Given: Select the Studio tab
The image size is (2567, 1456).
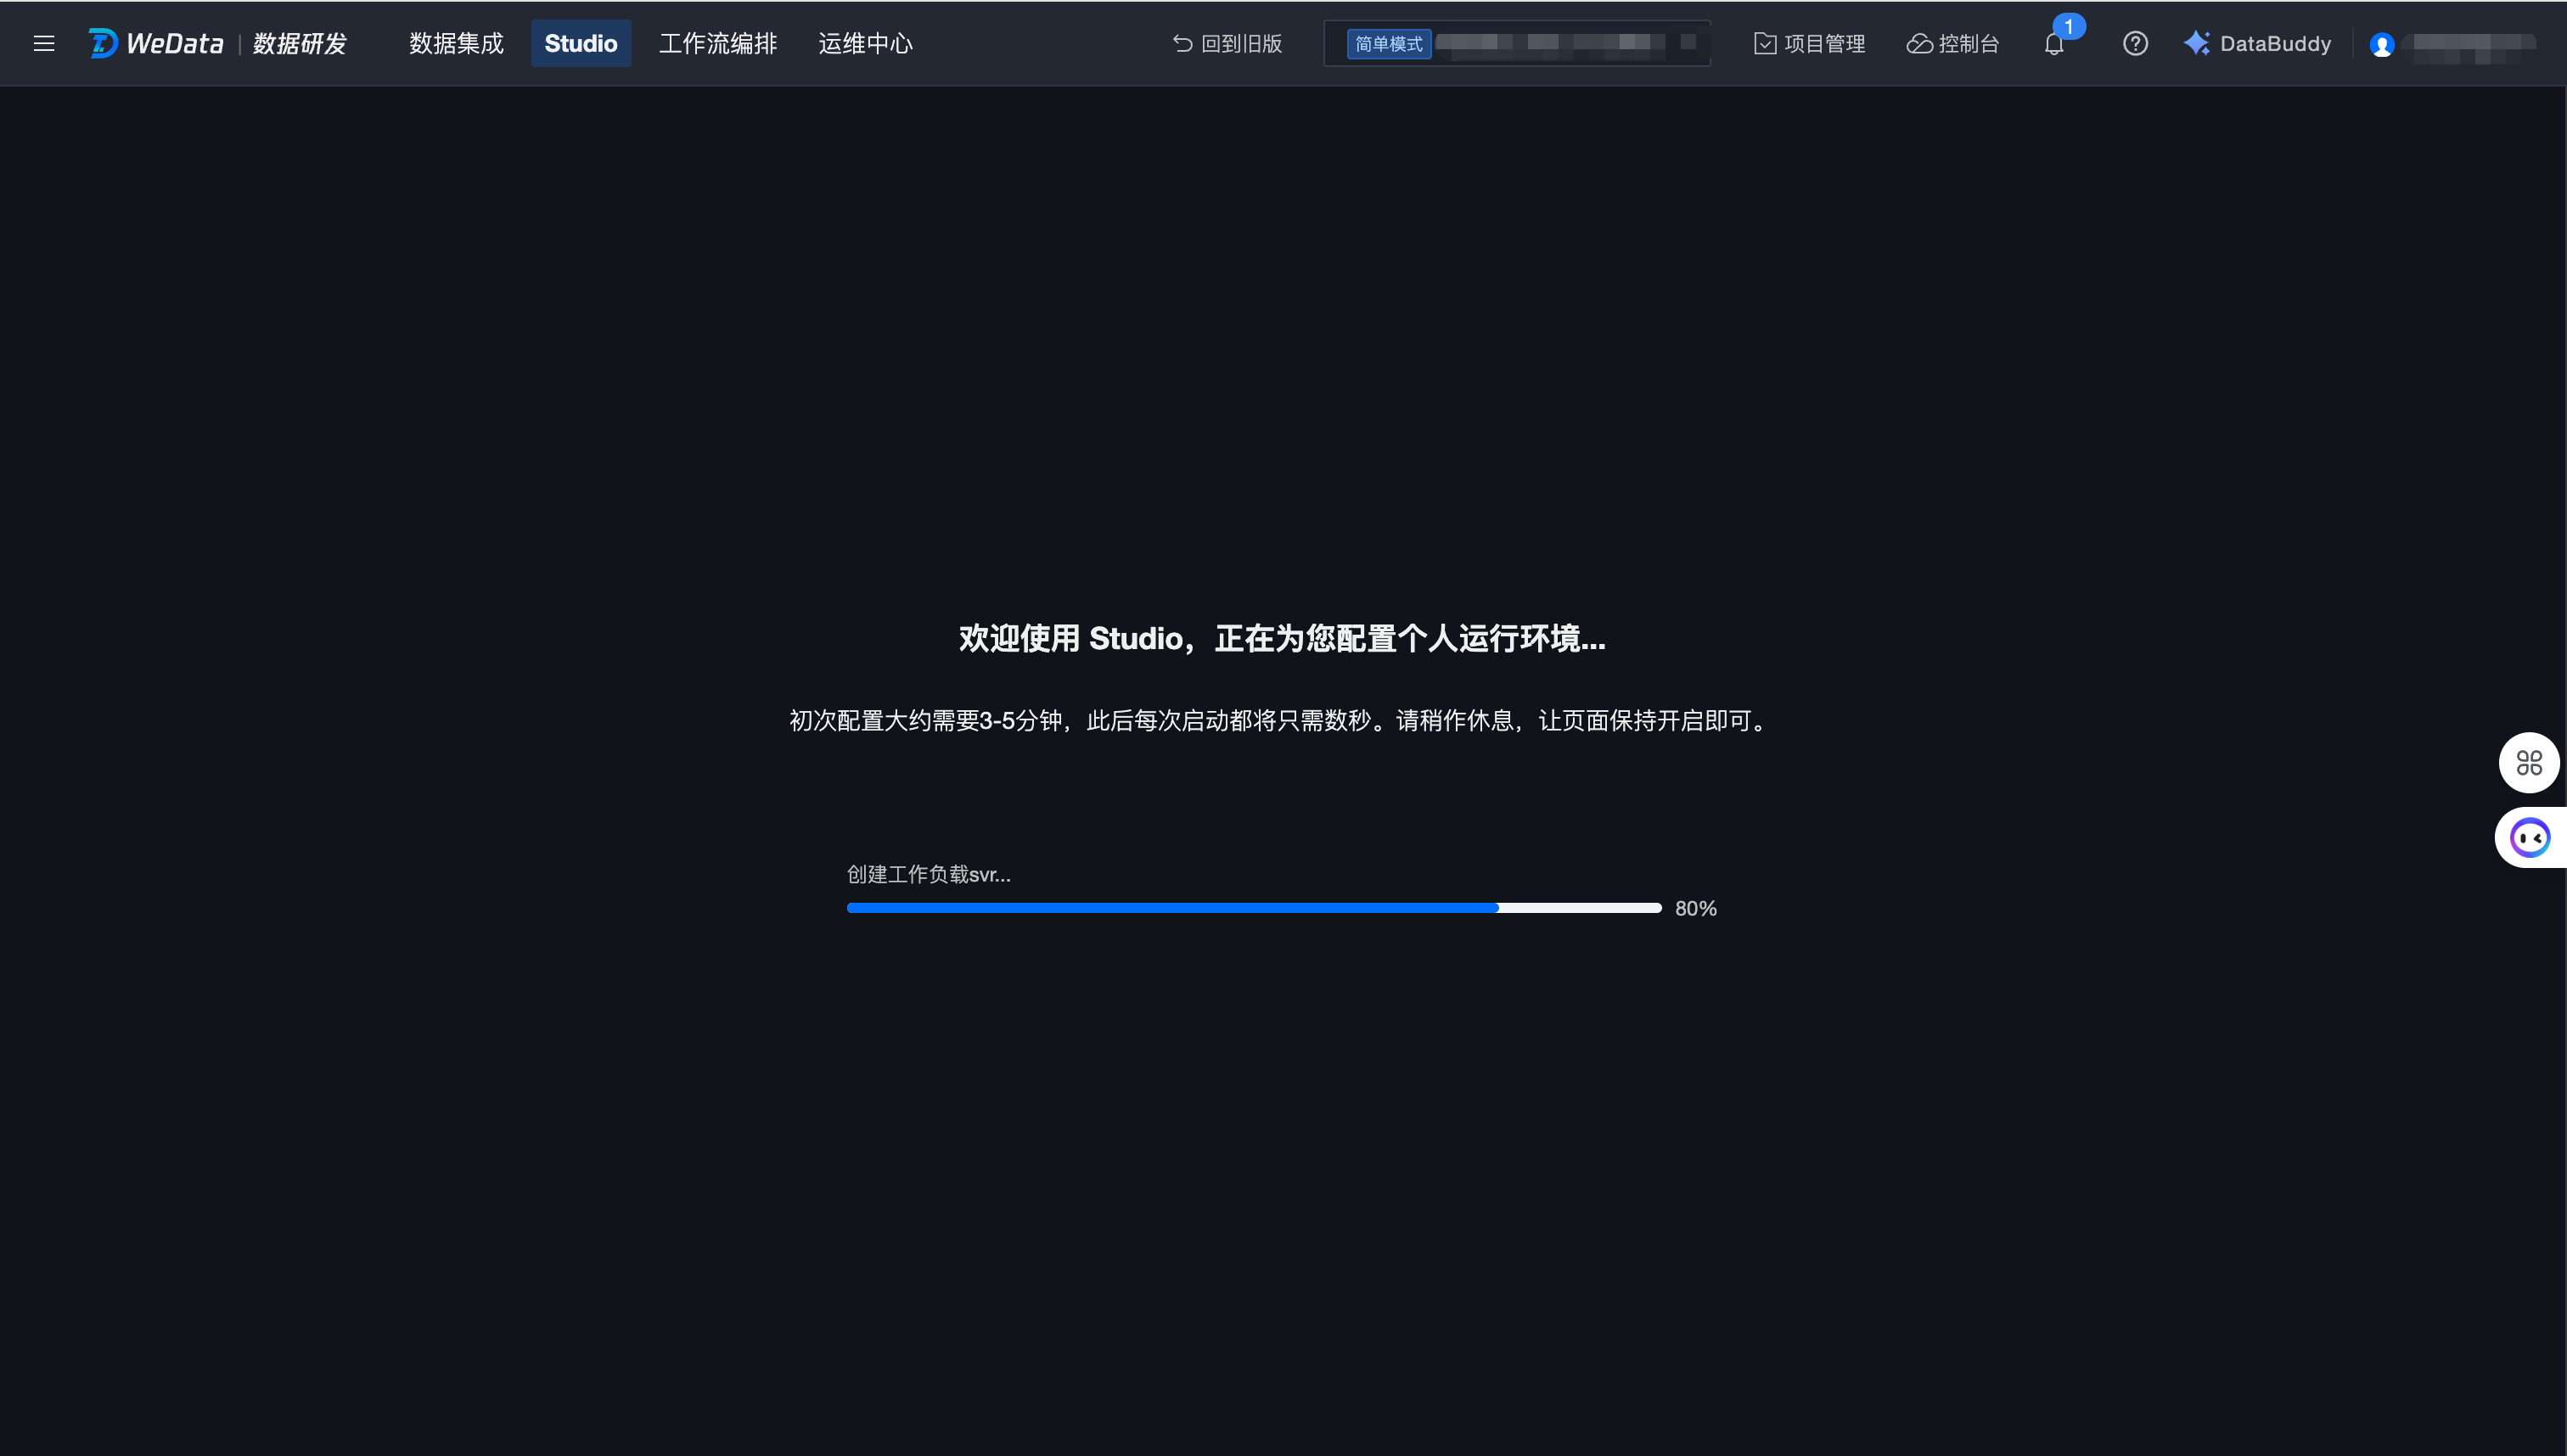Looking at the screenshot, I should [581, 43].
